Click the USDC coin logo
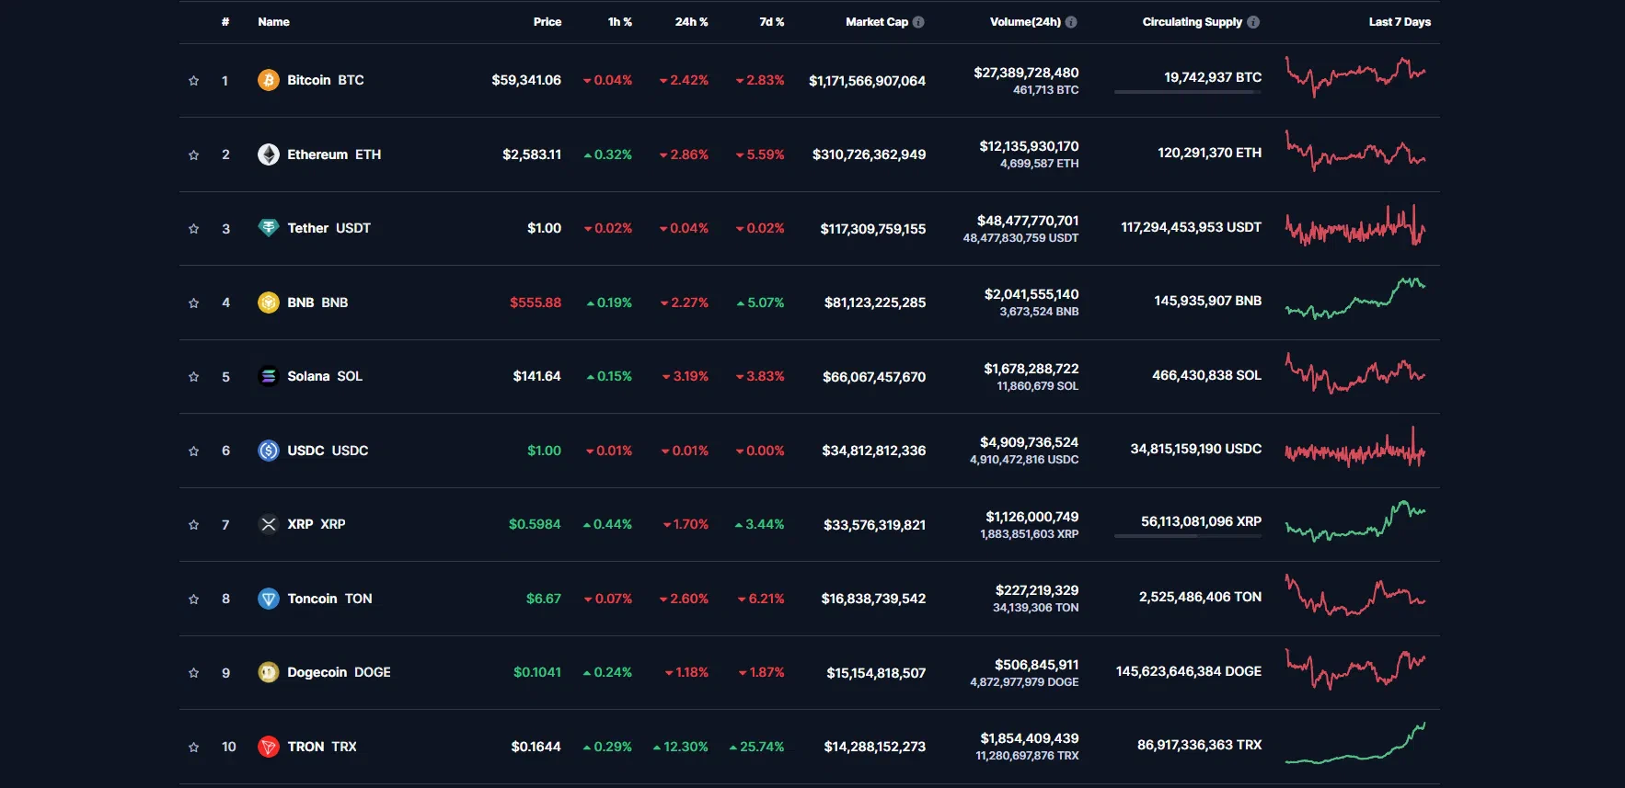The image size is (1625, 788). [x=268, y=451]
